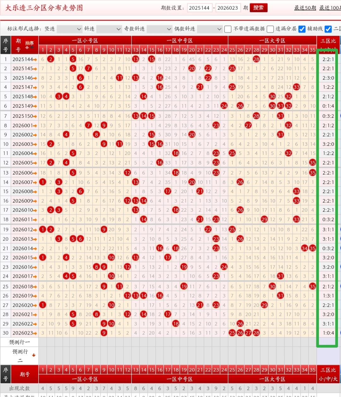This screenshot has height=397, width=341.
Task: Click the orange arrow beside issue 2026008
Action: [35, 192]
